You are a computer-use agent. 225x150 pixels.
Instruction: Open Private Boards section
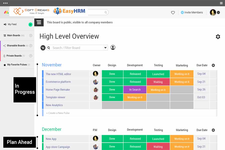[14, 56]
